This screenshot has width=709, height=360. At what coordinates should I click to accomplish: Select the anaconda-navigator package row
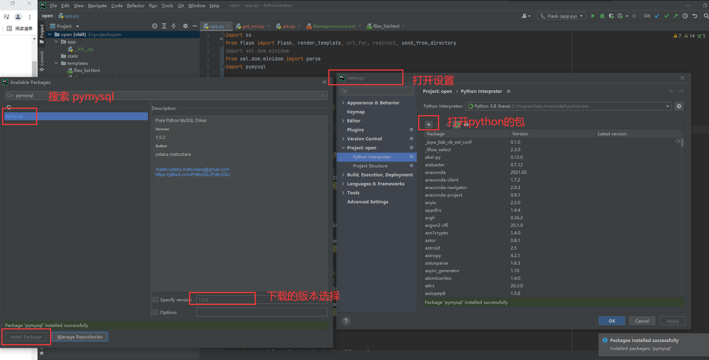552,188
